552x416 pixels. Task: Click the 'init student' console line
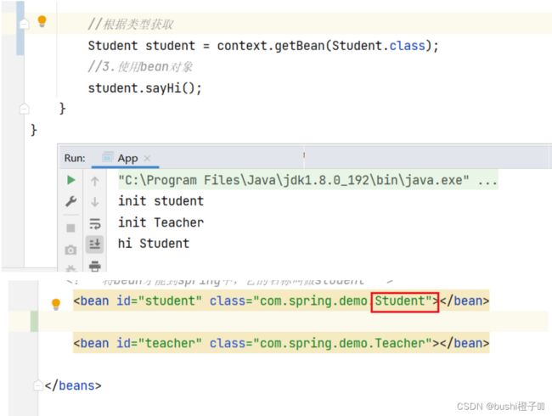[x=161, y=201]
